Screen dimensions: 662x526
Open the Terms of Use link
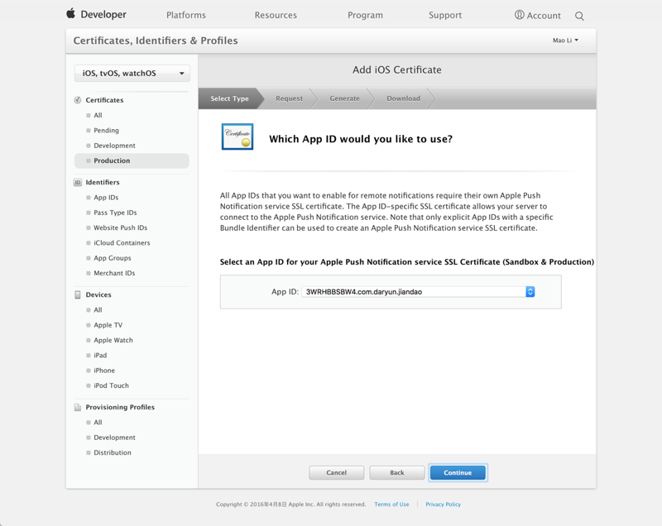pos(391,504)
